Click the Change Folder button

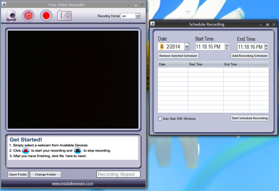pyautogui.click(x=46, y=174)
